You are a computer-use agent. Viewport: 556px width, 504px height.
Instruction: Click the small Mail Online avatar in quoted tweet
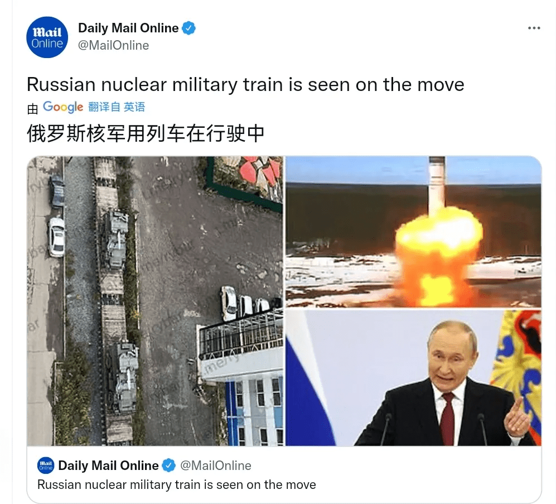(x=46, y=465)
